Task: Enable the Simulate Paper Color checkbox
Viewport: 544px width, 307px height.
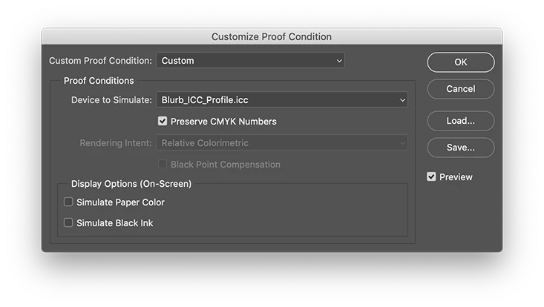Action: coord(68,202)
